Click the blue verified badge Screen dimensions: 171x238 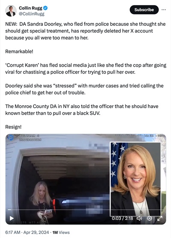pos(45,8)
